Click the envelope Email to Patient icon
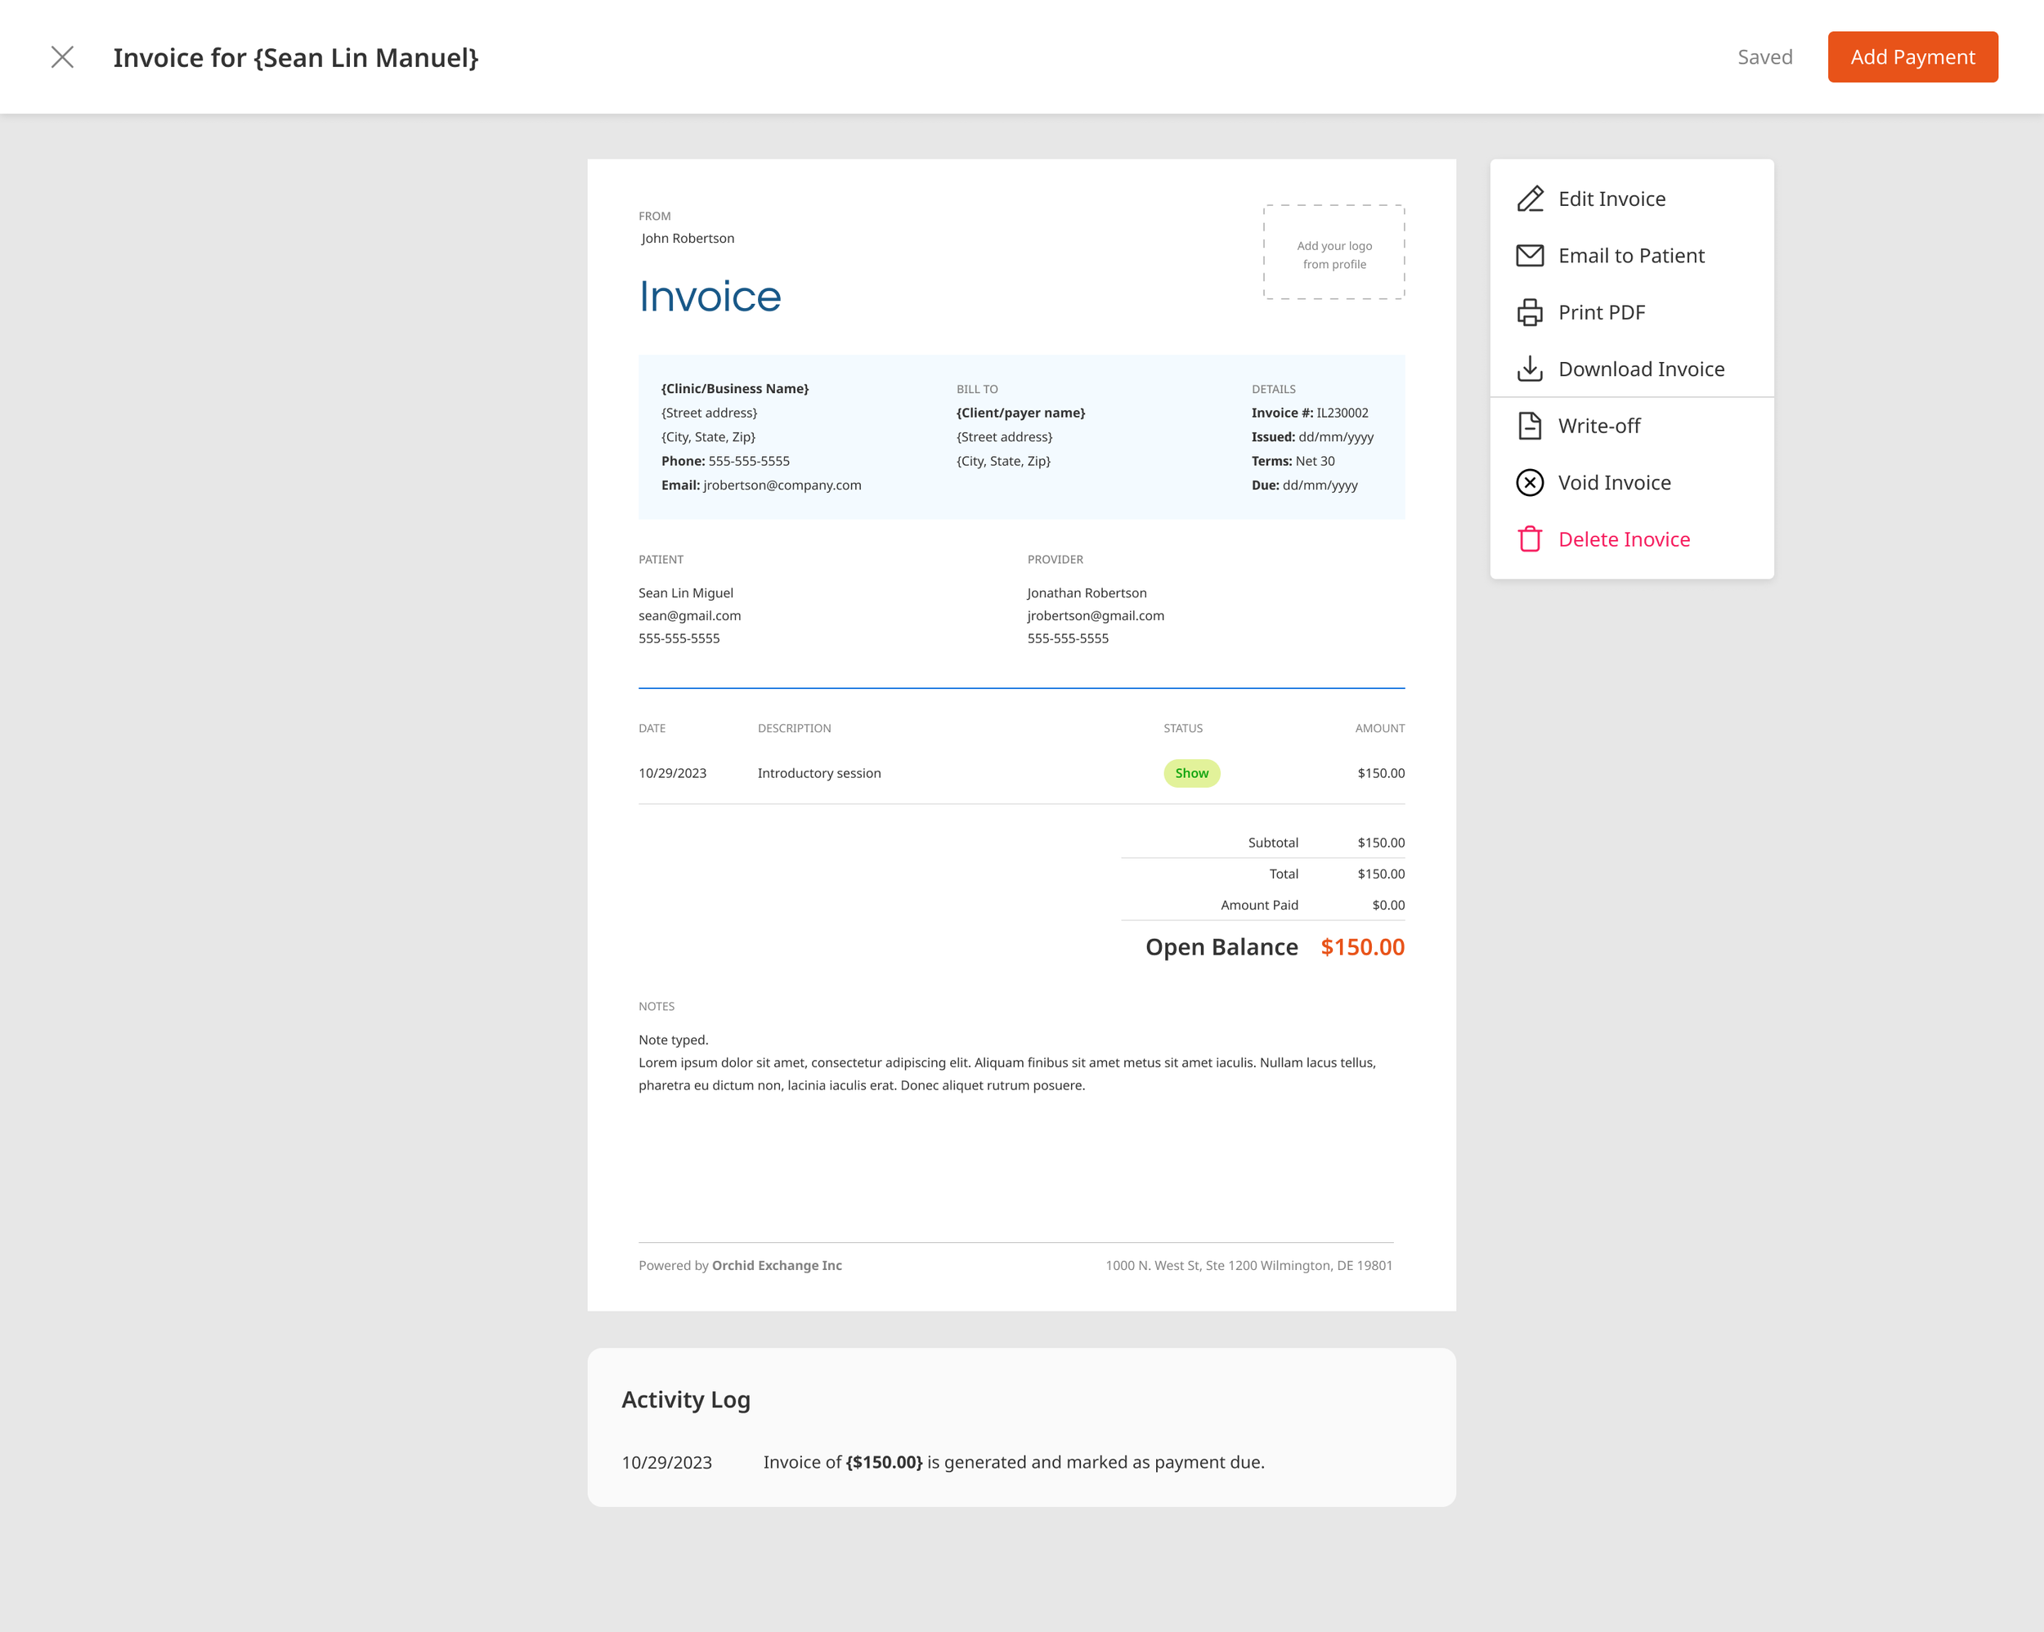2044x1632 pixels. click(x=1529, y=256)
